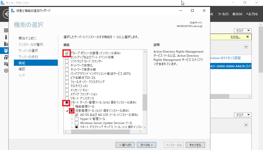The image size is (263, 150).
Task: Check メッセージ キュー feature
Action: [x=67, y=90]
